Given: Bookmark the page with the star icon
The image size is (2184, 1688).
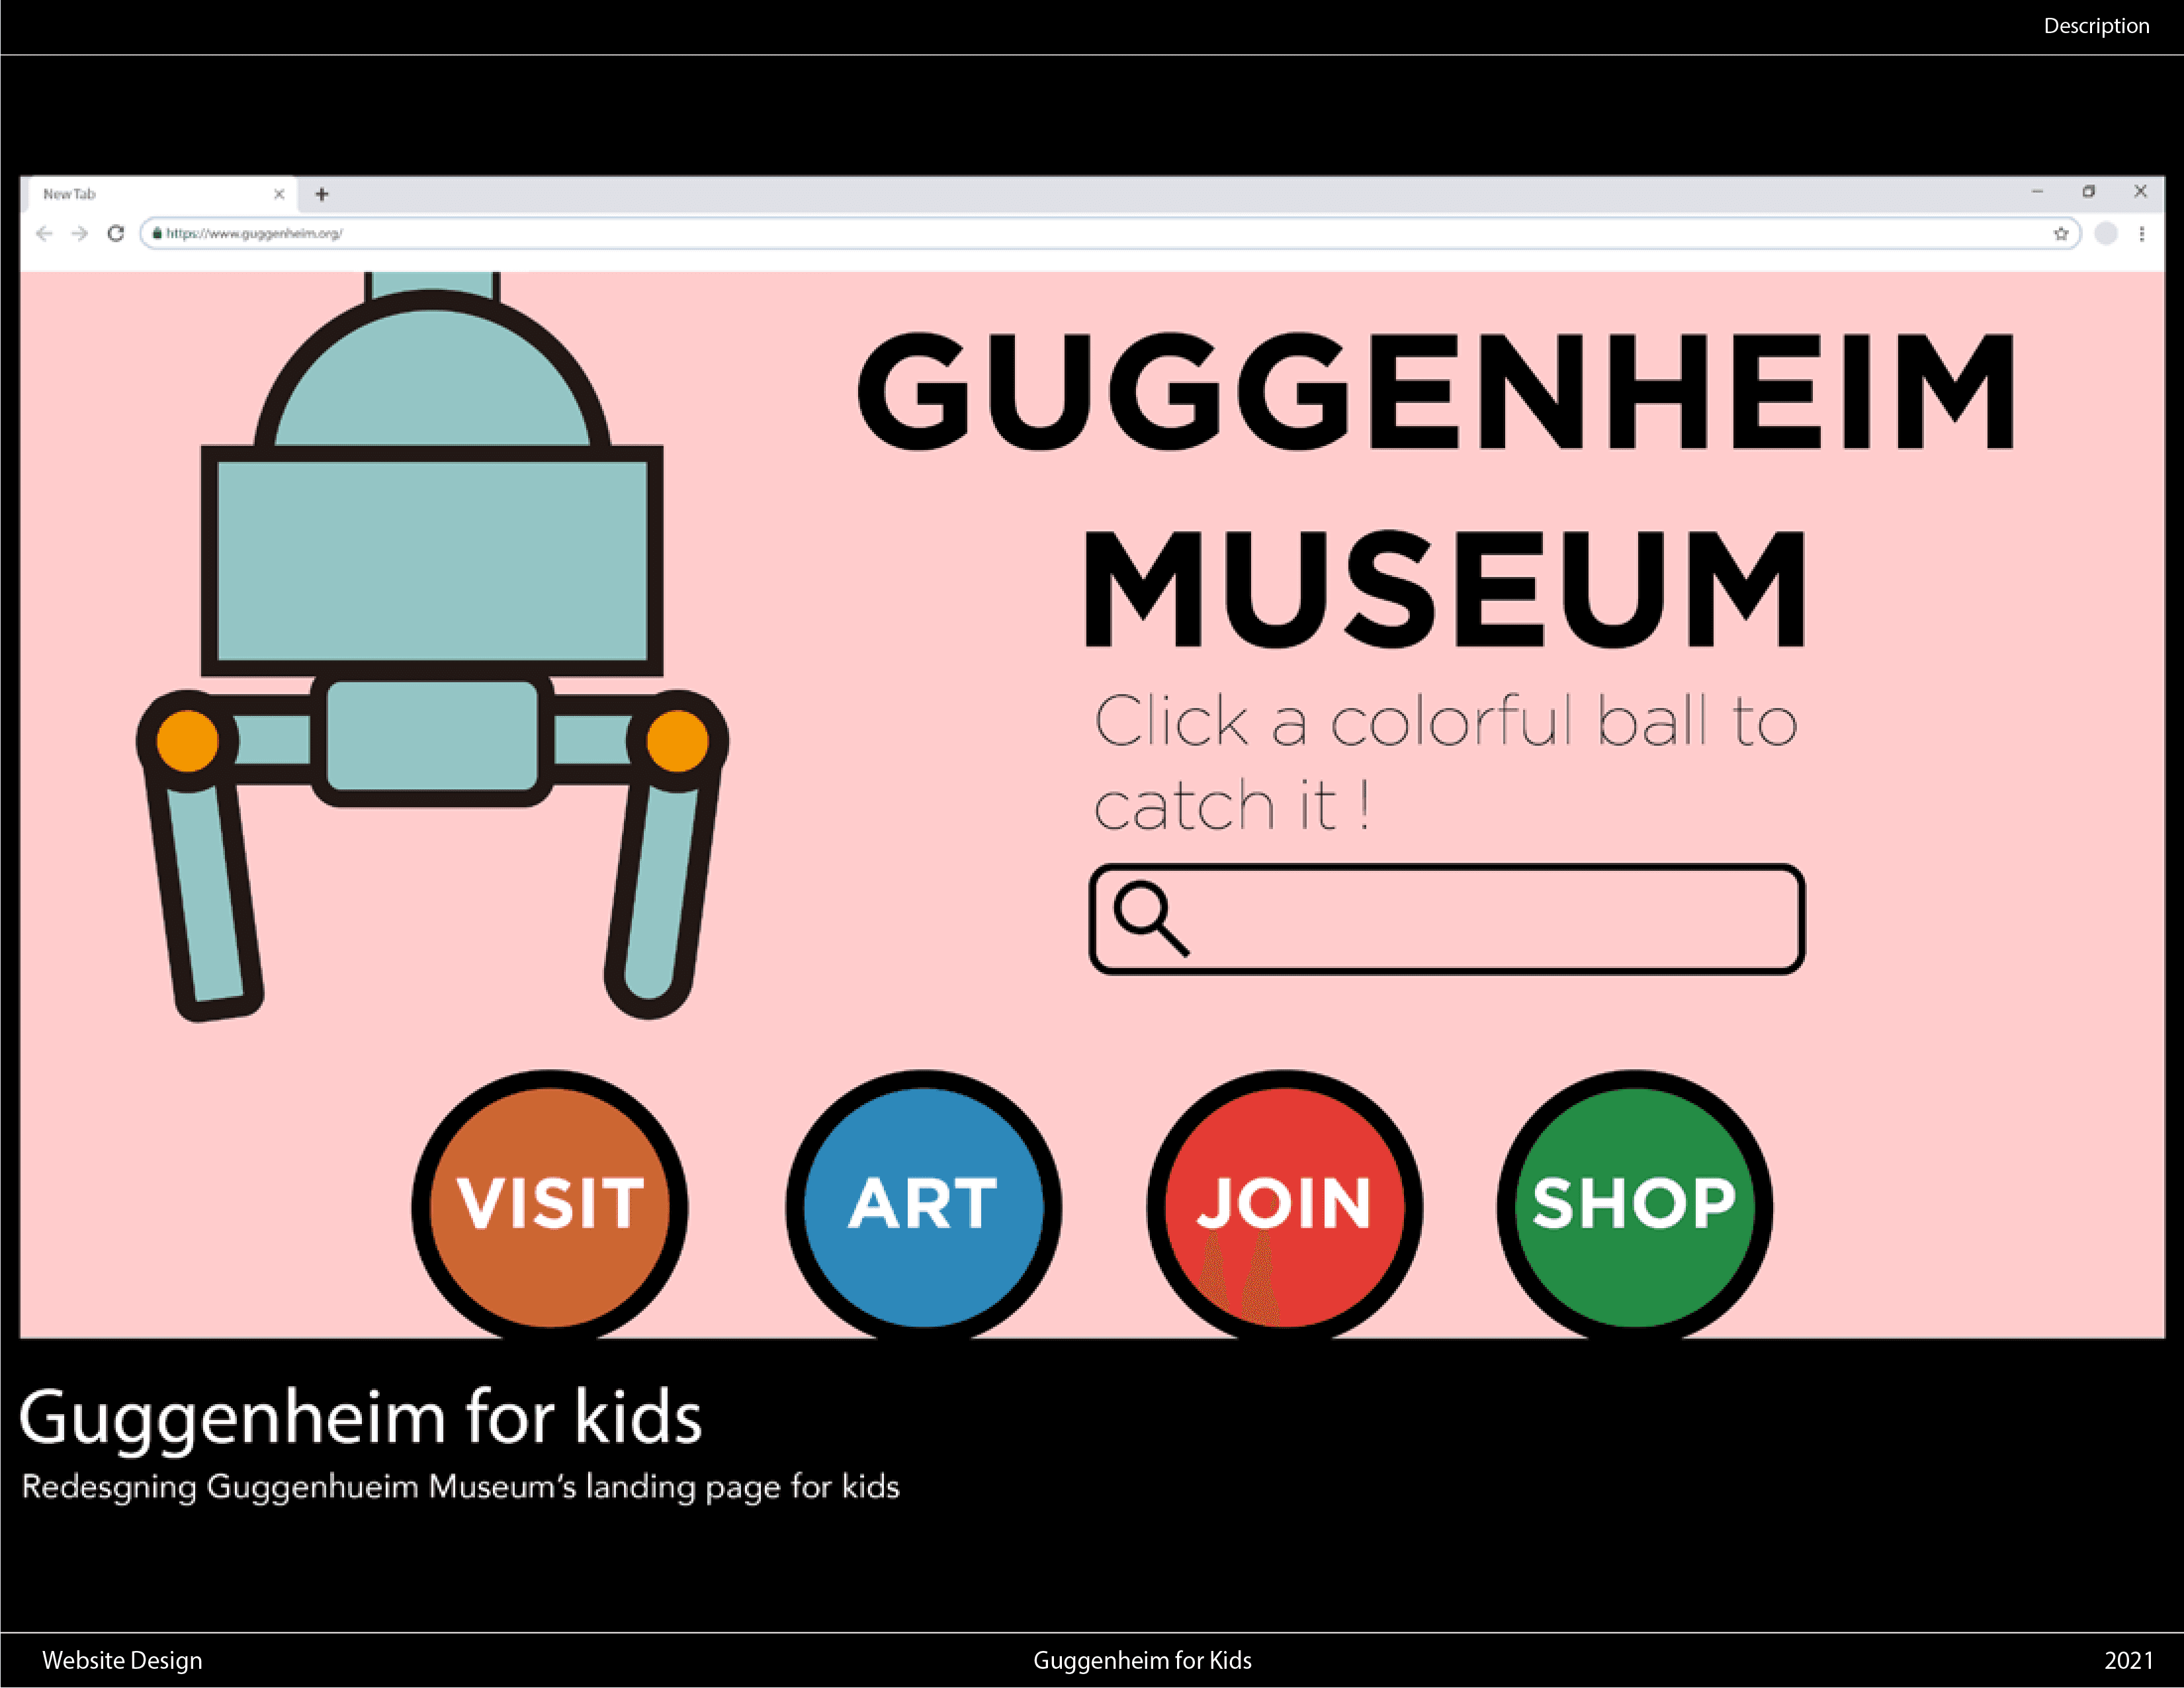Looking at the screenshot, I should coord(2061,234).
